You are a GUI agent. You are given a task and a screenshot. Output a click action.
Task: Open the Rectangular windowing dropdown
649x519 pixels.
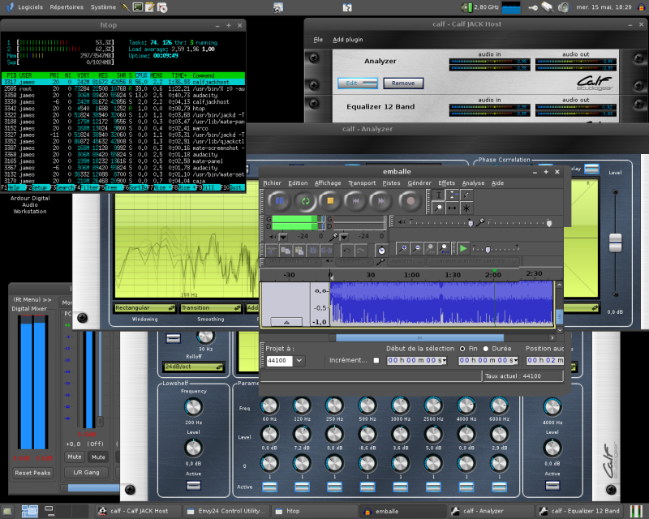(145, 308)
